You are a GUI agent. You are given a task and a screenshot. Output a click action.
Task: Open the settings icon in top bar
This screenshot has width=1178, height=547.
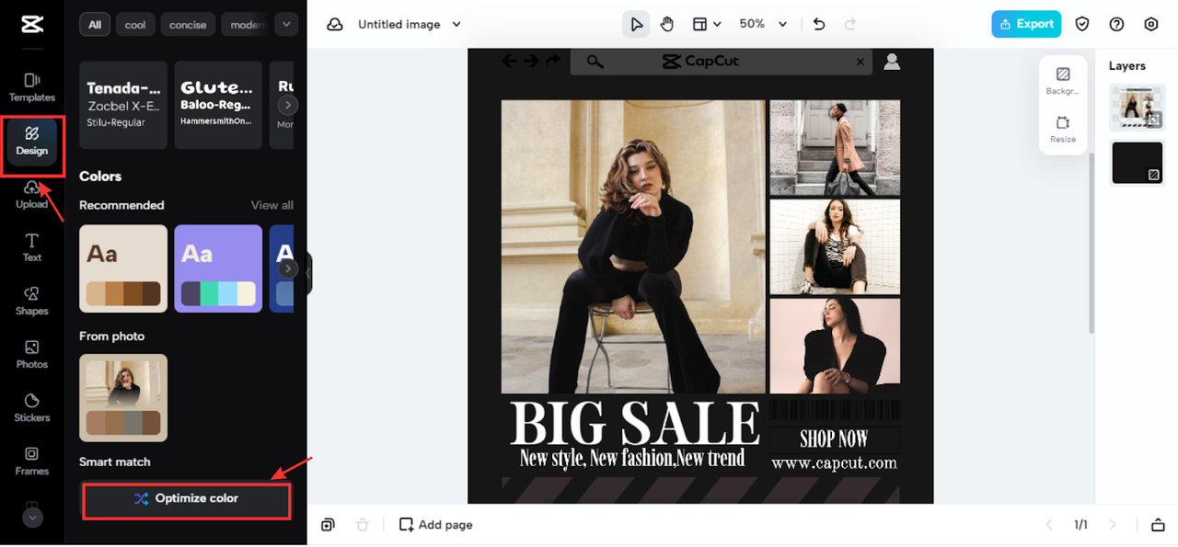pyautogui.click(x=1150, y=24)
